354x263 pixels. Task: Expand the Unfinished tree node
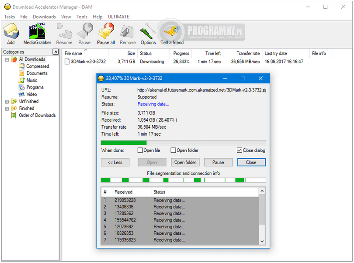(7, 102)
